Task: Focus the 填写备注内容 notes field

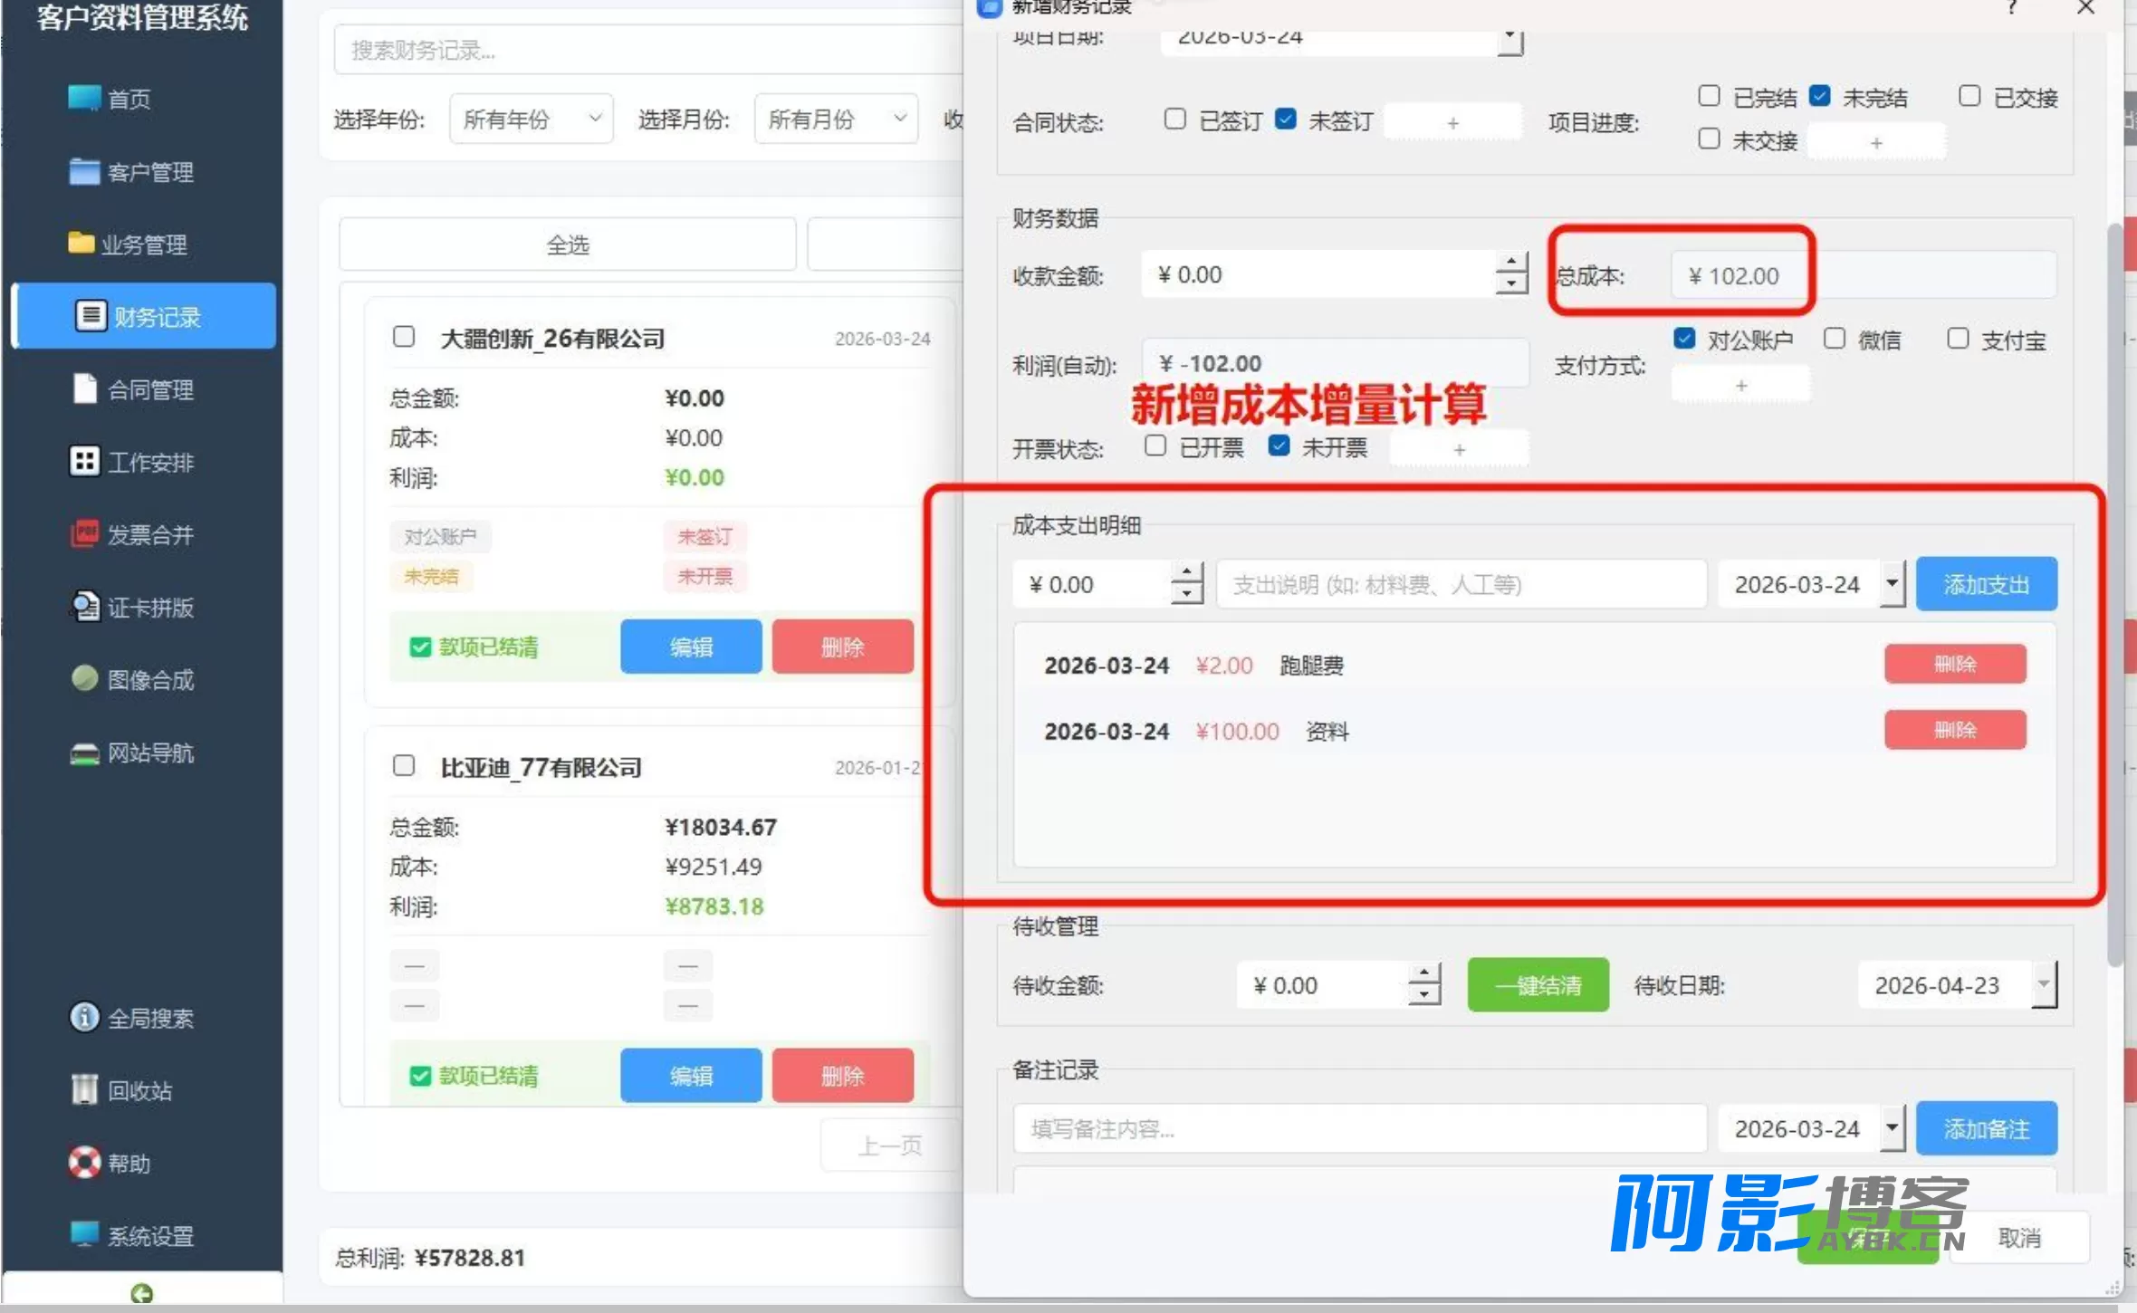Action: (x=1360, y=1128)
